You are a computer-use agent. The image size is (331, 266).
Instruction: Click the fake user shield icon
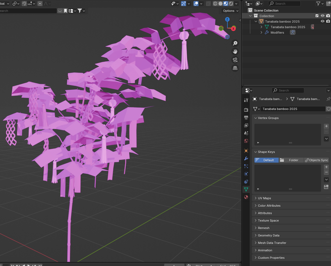[328, 109]
